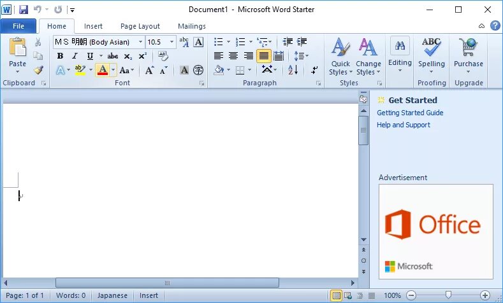Image resolution: width=503 pixels, height=303 pixels.
Task: Click the Show paragraph marks icon
Action: pyautogui.click(x=314, y=70)
